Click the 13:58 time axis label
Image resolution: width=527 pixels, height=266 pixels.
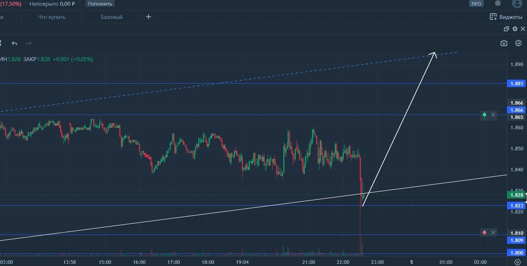click(69, 262)
